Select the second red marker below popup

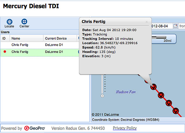tap(161, 95)
